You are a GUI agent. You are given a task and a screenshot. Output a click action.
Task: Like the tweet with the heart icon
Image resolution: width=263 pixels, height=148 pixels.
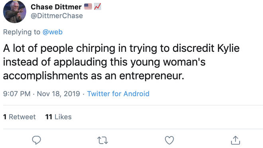[x=169, y=140]
